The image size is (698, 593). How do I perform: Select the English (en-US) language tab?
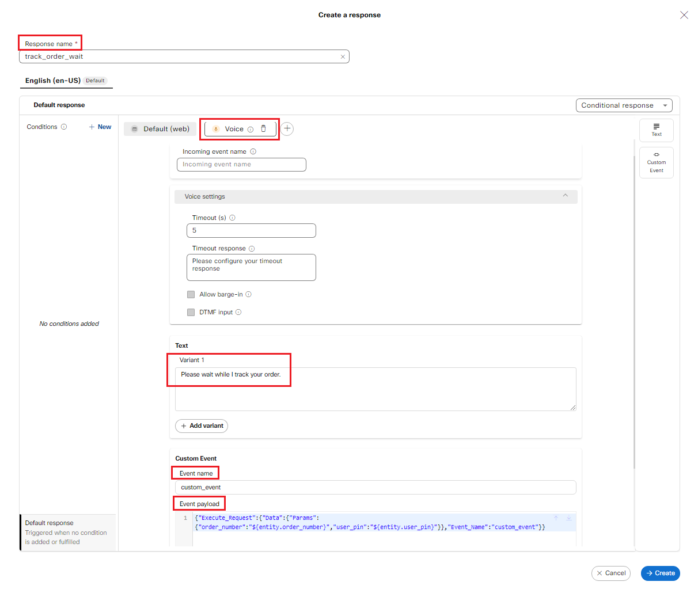tap(53, 81)
